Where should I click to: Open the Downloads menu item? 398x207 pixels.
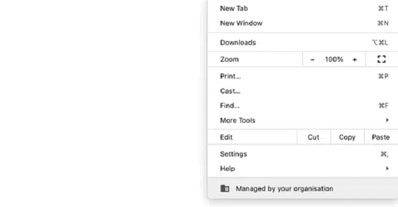coord(303,43)
